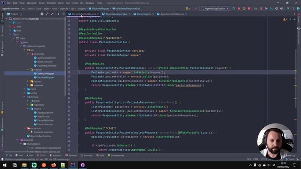
Task: Switch to PacienteMapper.java tab
Action: point(116,14)
